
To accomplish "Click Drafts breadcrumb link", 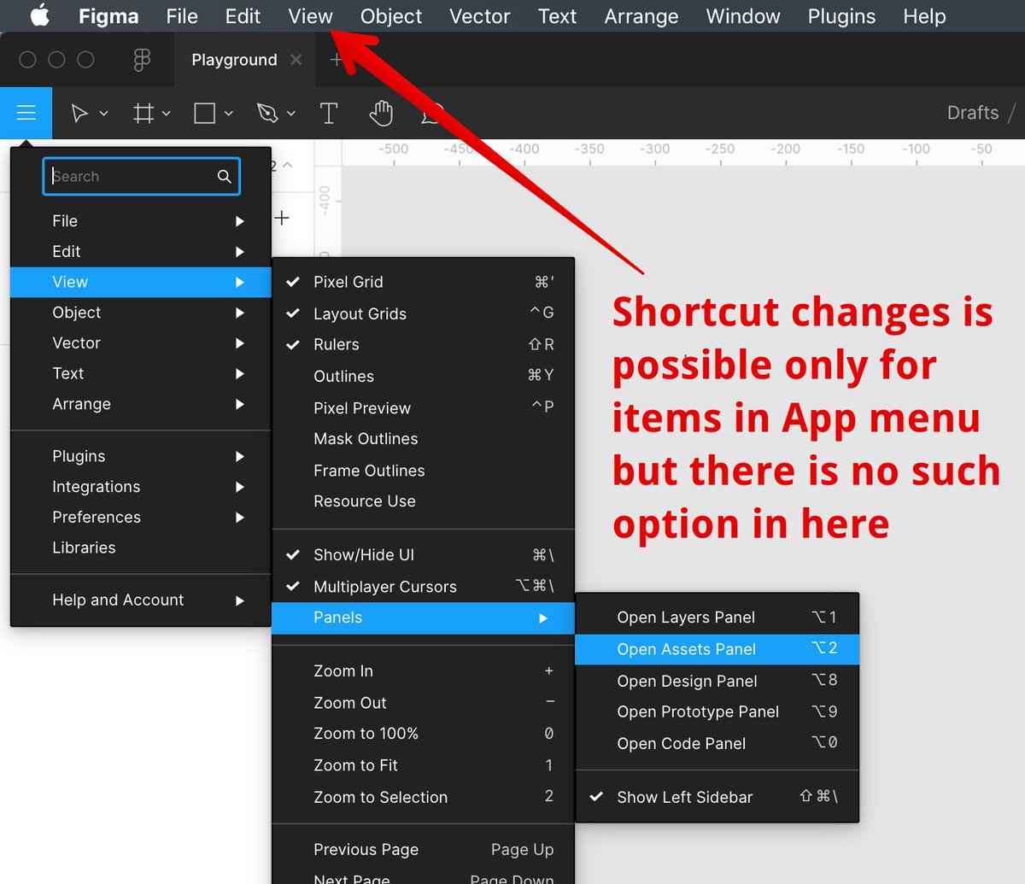I will [x=973, y=113].
